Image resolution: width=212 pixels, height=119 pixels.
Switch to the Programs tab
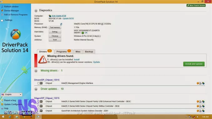click(64, 52)
